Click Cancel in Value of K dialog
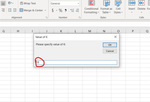 [x=110, y=51]
